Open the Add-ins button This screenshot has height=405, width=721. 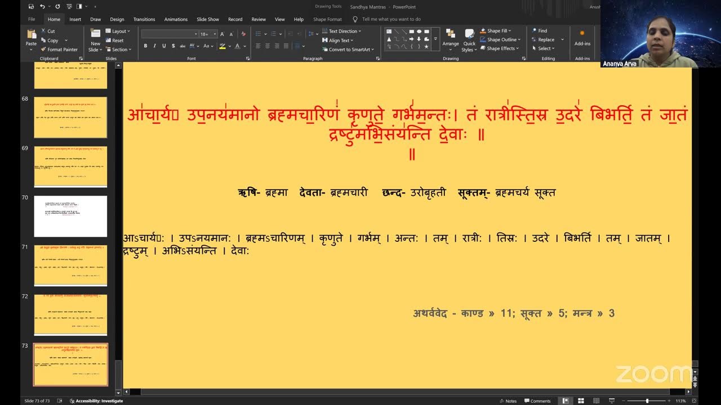pos(582,38)
